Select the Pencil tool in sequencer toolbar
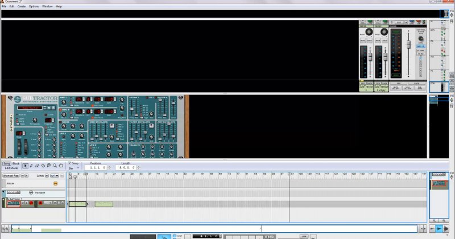 pos(31,166)
